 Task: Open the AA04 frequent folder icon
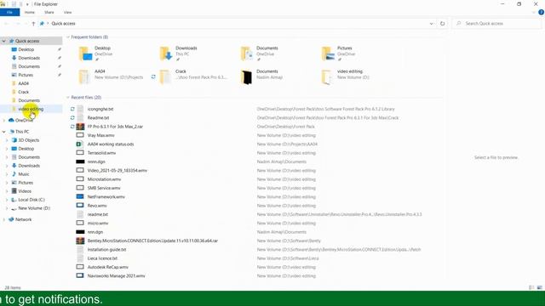point(84,76)
